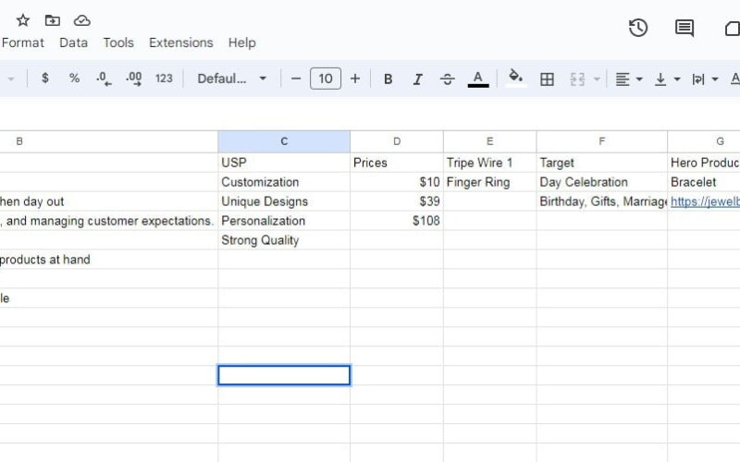The height and width of the screenshot is (462, 740).
Task: Select the Customization cell
Action: [x=284, y=182]
